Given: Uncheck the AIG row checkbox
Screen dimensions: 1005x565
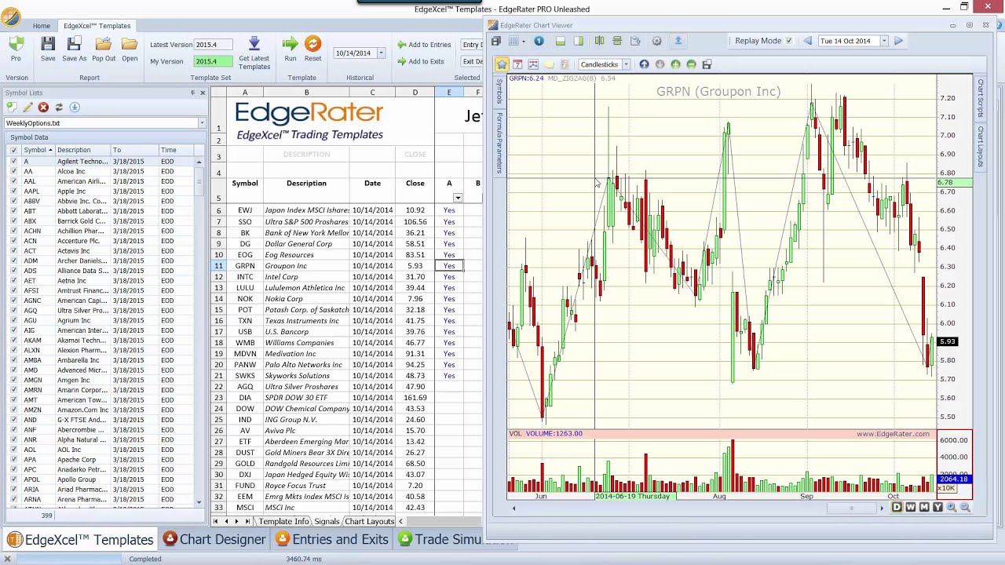Looking at the screenshot, I should click(13, 330).
